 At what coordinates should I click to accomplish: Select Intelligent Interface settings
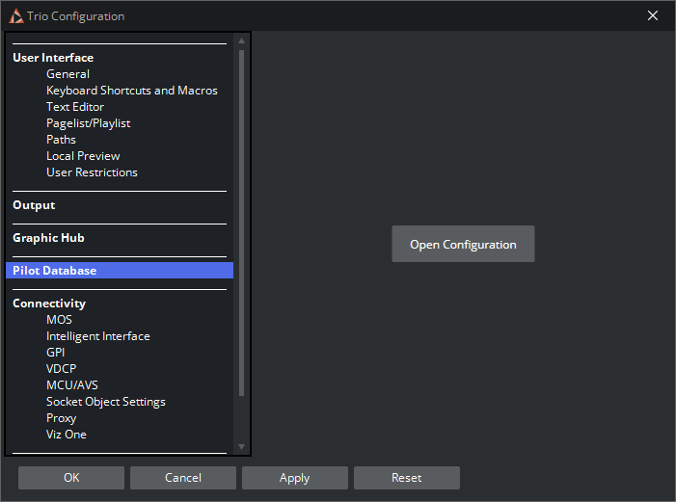(x=97, y=336)
